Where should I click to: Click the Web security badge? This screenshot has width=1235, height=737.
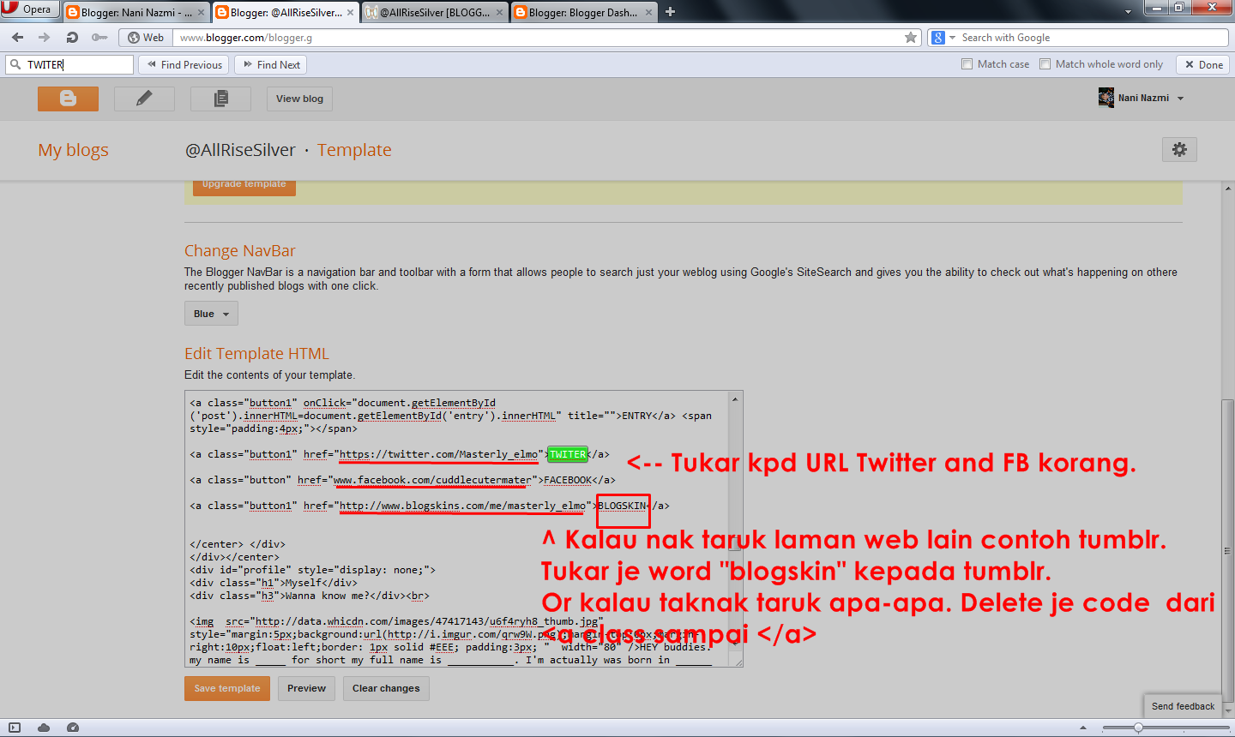pyautogui.click(x=146, y=38)
